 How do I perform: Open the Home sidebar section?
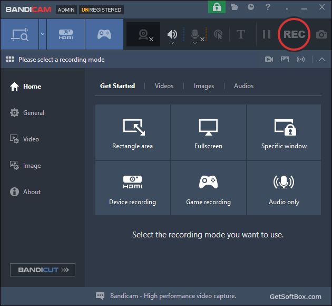pos(26,86)
